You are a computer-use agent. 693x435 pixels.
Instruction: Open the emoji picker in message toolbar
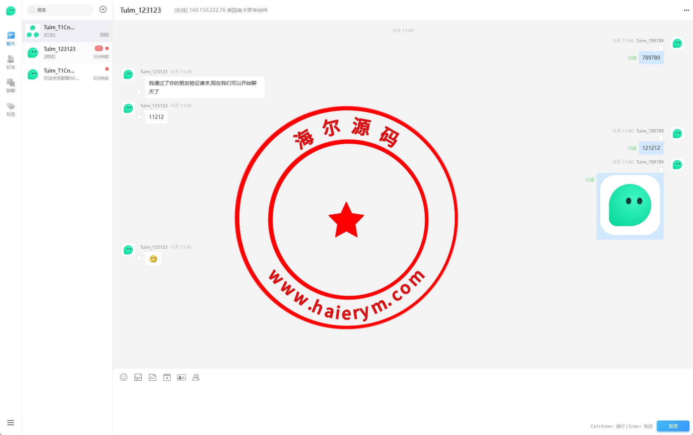(x=124, y=377)
